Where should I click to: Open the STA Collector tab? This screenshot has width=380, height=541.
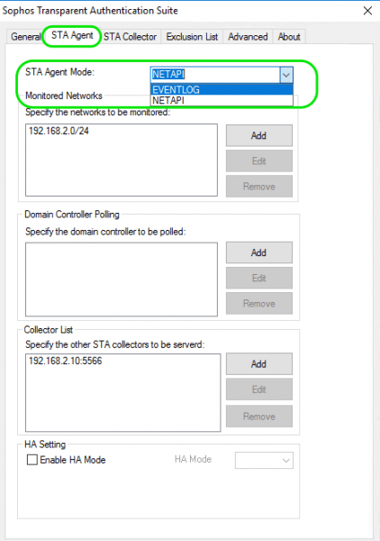click(131, 37)
